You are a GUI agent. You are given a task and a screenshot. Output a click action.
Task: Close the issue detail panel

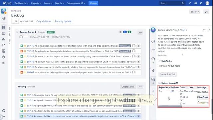coord(210,30)
